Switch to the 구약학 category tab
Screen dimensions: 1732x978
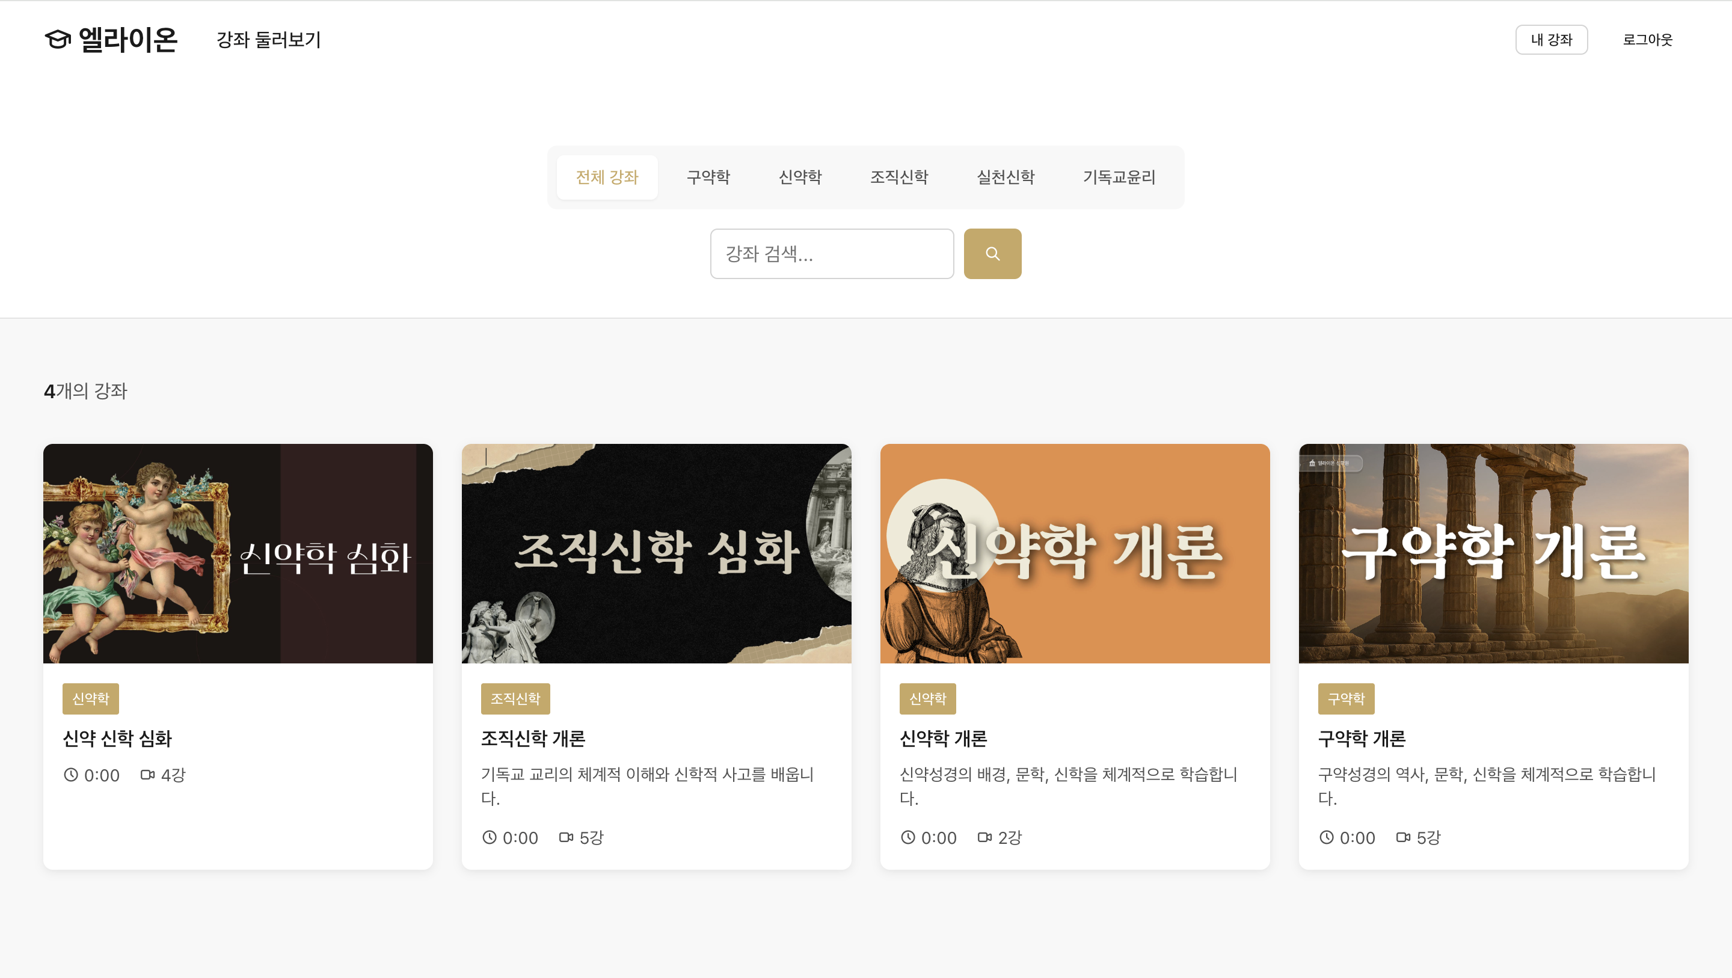[x=708, y=177]
